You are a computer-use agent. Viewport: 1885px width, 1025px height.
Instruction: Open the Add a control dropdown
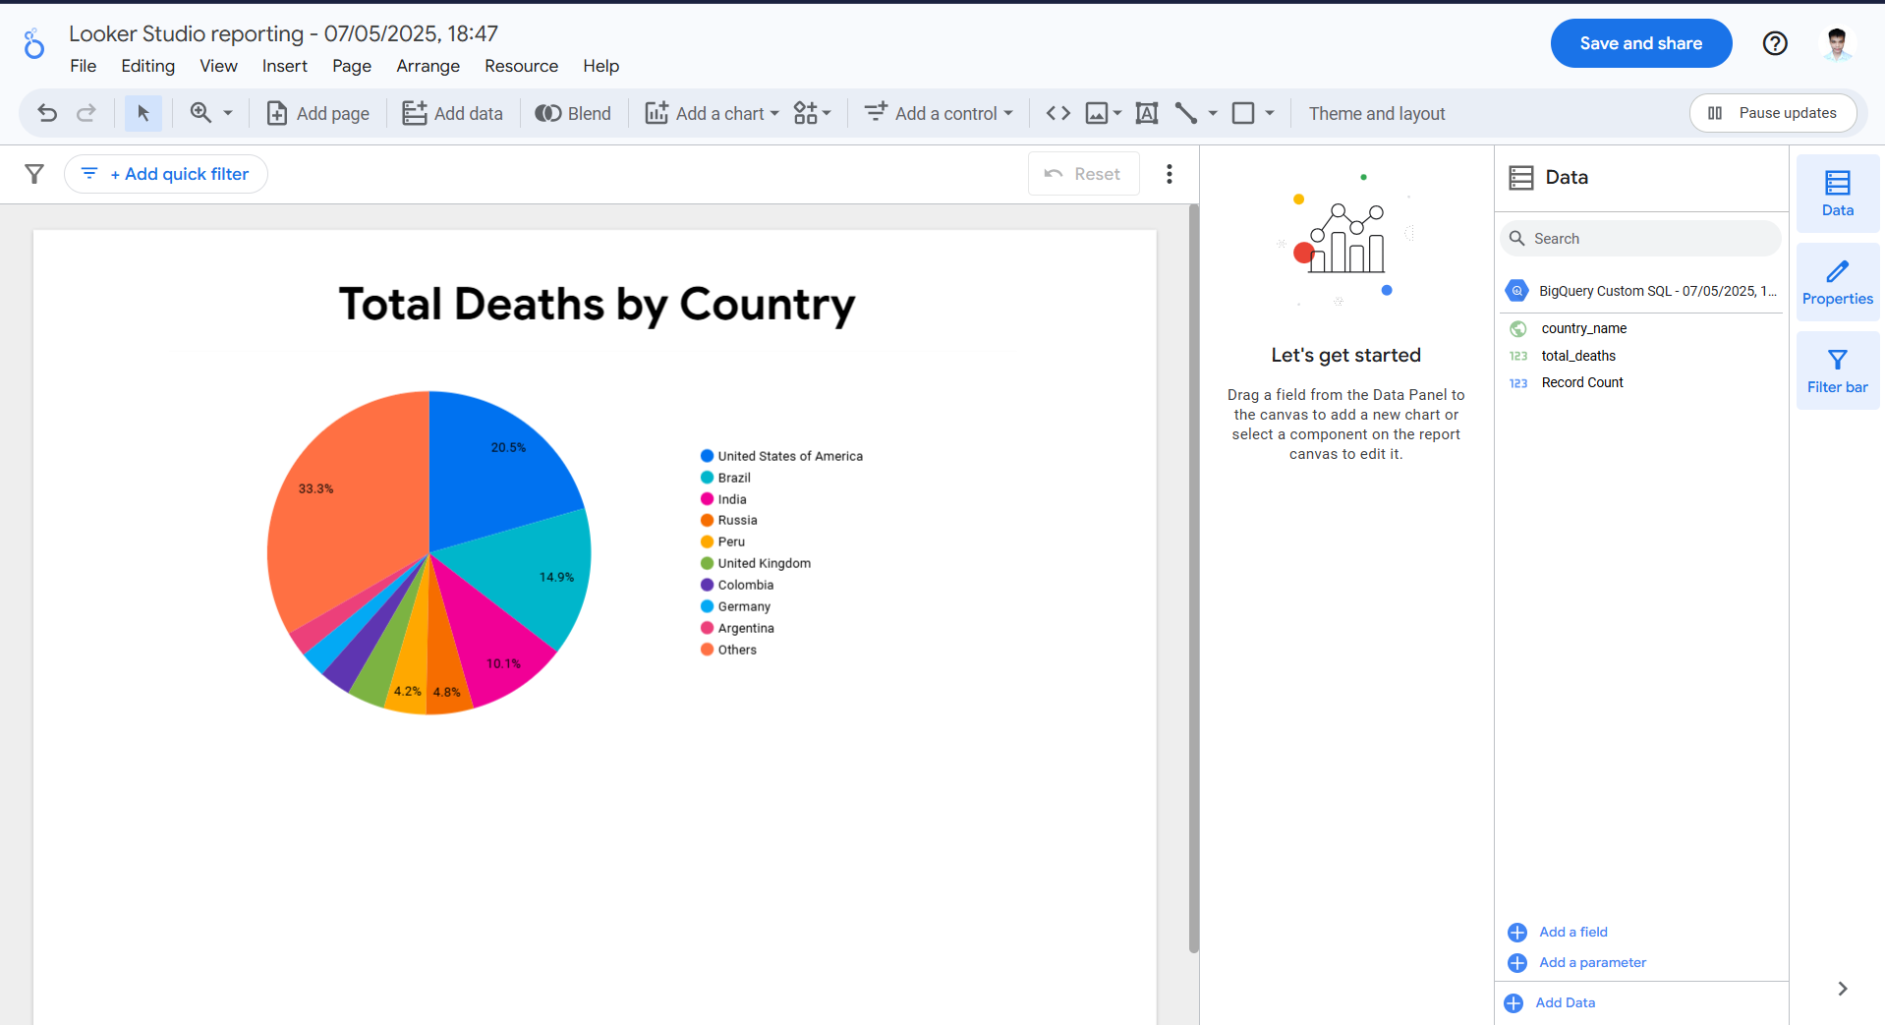click(x=939, y=113)
